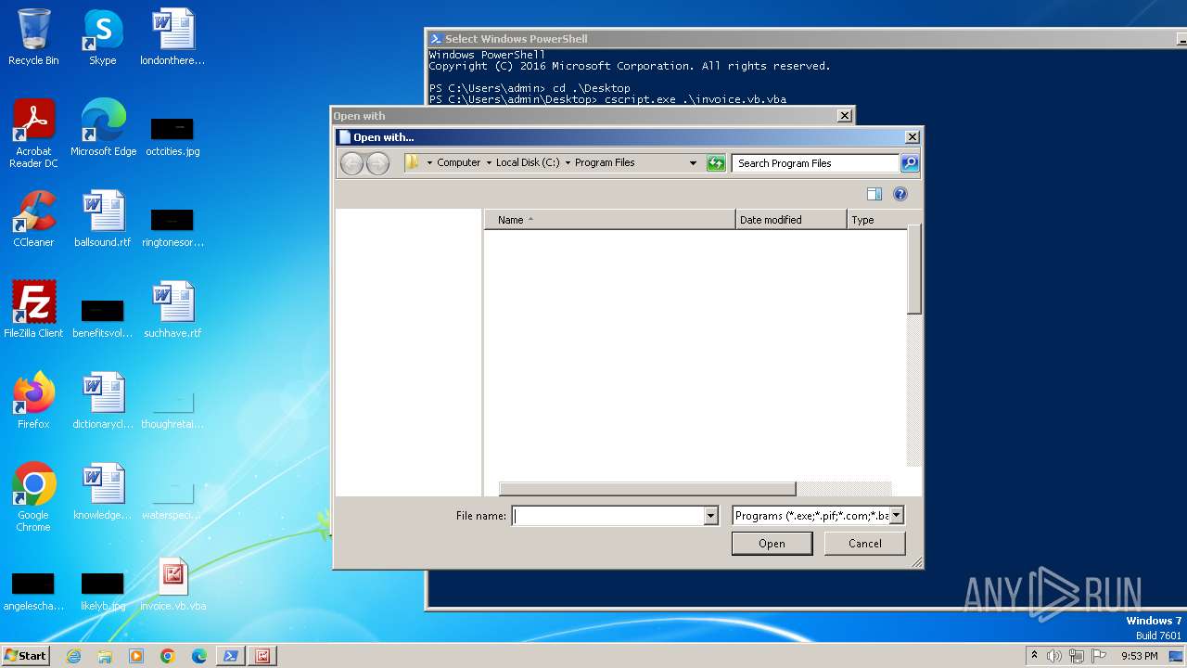Viewport: 1187px width, 668px height.
Task: Select the thoughretal file icon
Action: [172, 408]
